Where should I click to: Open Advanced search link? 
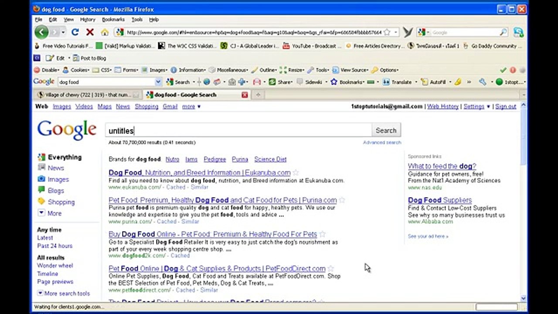382,143
